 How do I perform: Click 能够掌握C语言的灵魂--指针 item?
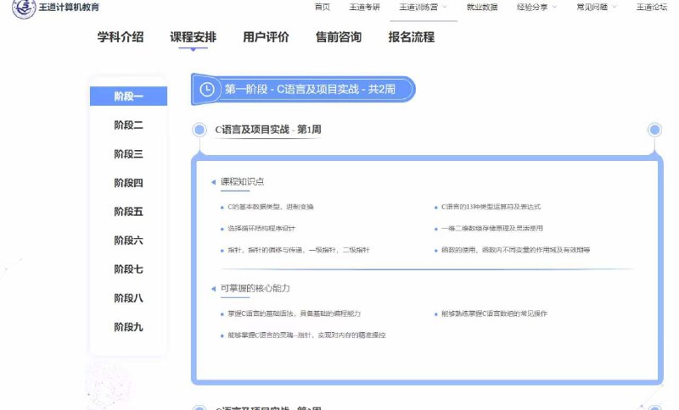click(306, 335)
